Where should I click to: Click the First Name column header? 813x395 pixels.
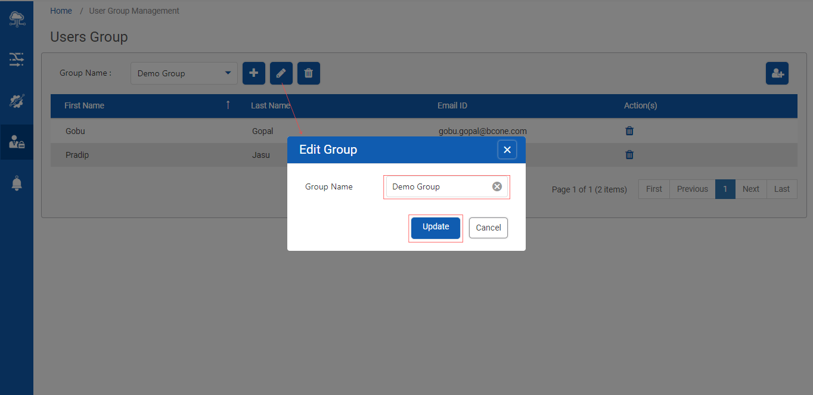click(84, 105)
